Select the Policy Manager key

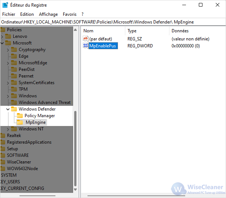point(40,116)
